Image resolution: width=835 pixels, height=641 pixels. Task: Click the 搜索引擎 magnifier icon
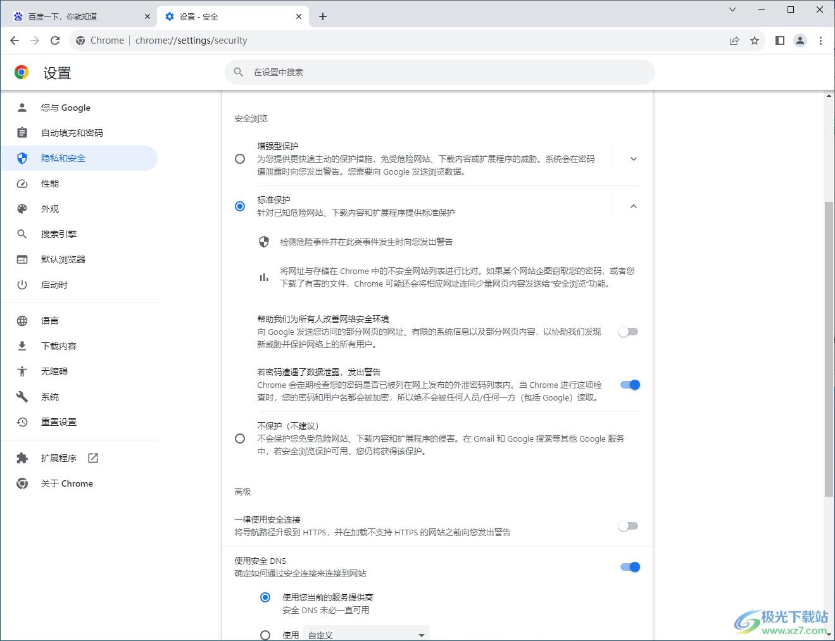[x=22, y=234]
